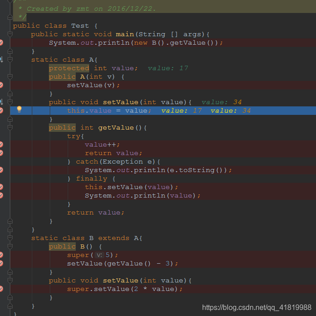Click the fold end marker closing class B

coord(10,306)
